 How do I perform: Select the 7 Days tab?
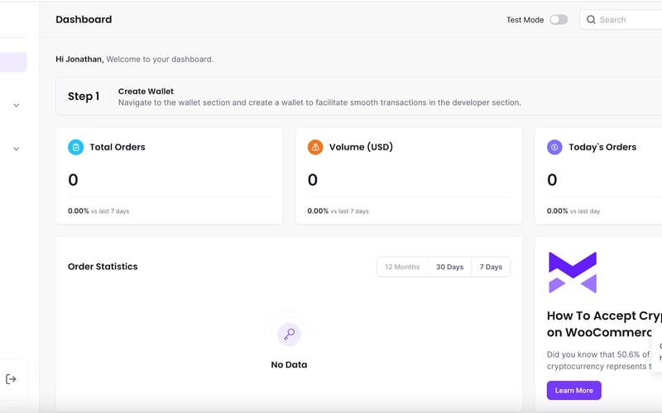tap(491, 267)
